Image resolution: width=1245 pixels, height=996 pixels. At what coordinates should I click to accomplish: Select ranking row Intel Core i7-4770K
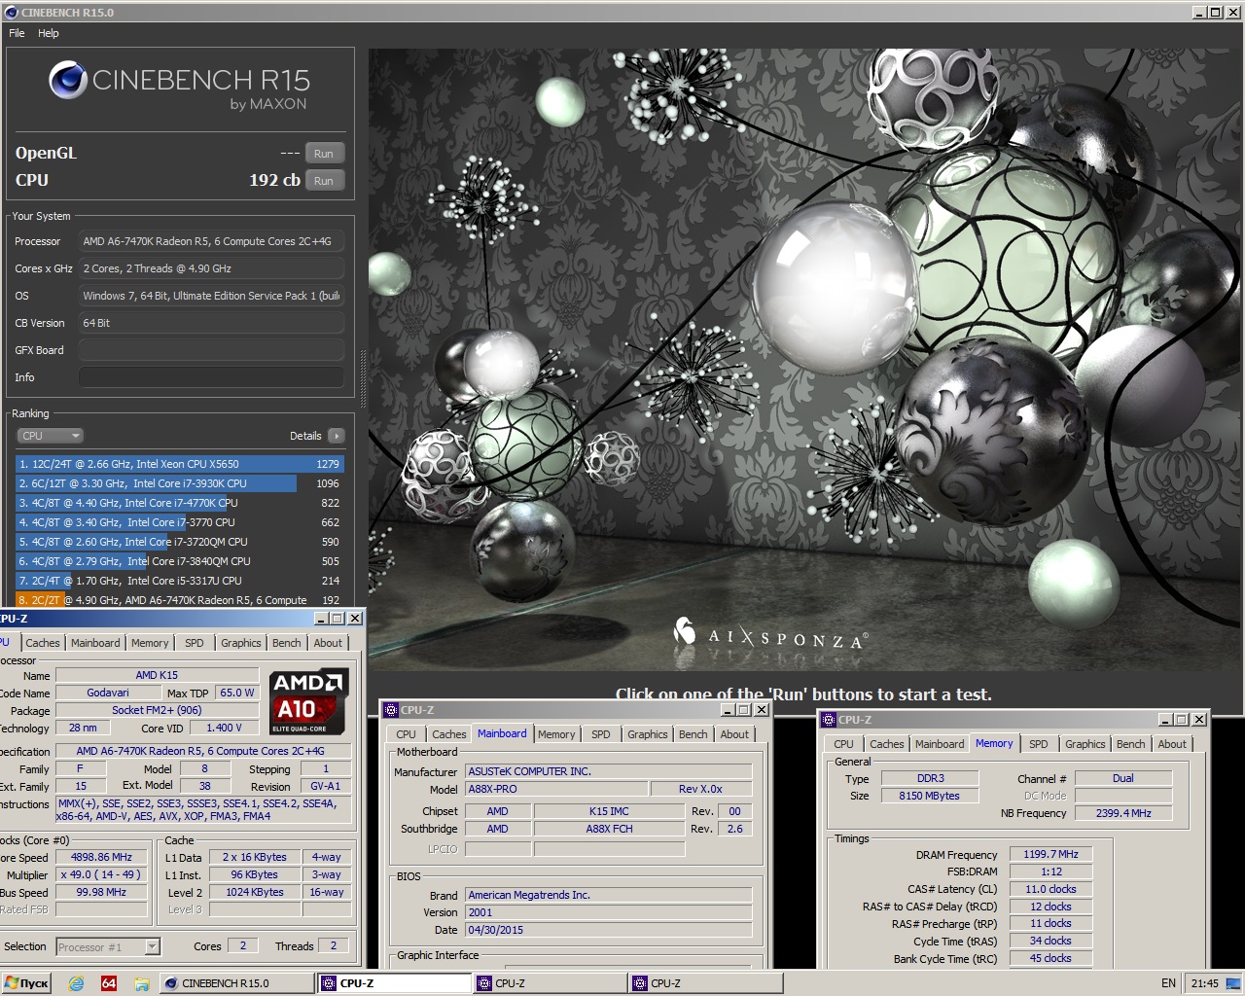(x=180, y=503)
